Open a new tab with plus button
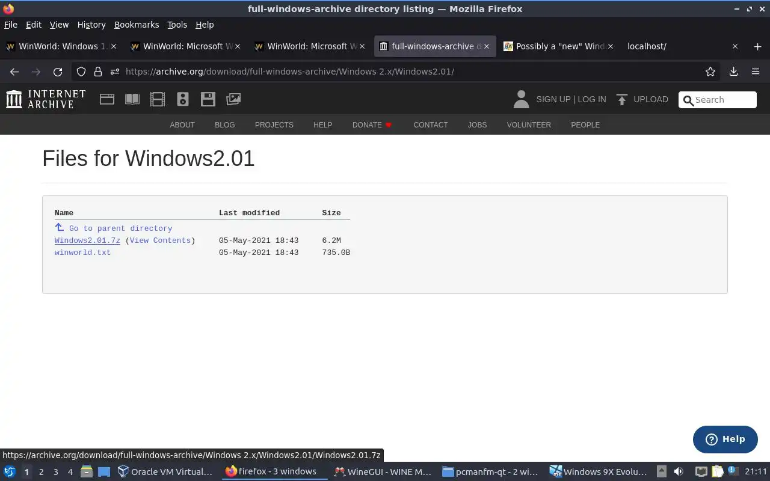 (757, 46)
